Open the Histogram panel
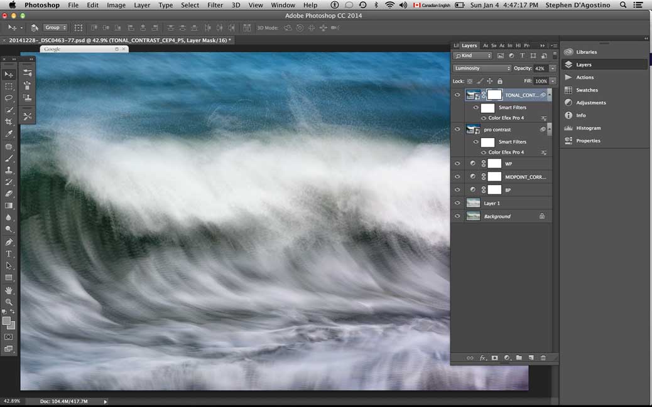The height and width of the screenshot is (407, 652). click(x=589, y=128)
